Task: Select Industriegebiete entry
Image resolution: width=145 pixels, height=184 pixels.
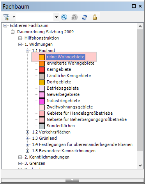Action: pyautogui.click(x=64, y=101)
